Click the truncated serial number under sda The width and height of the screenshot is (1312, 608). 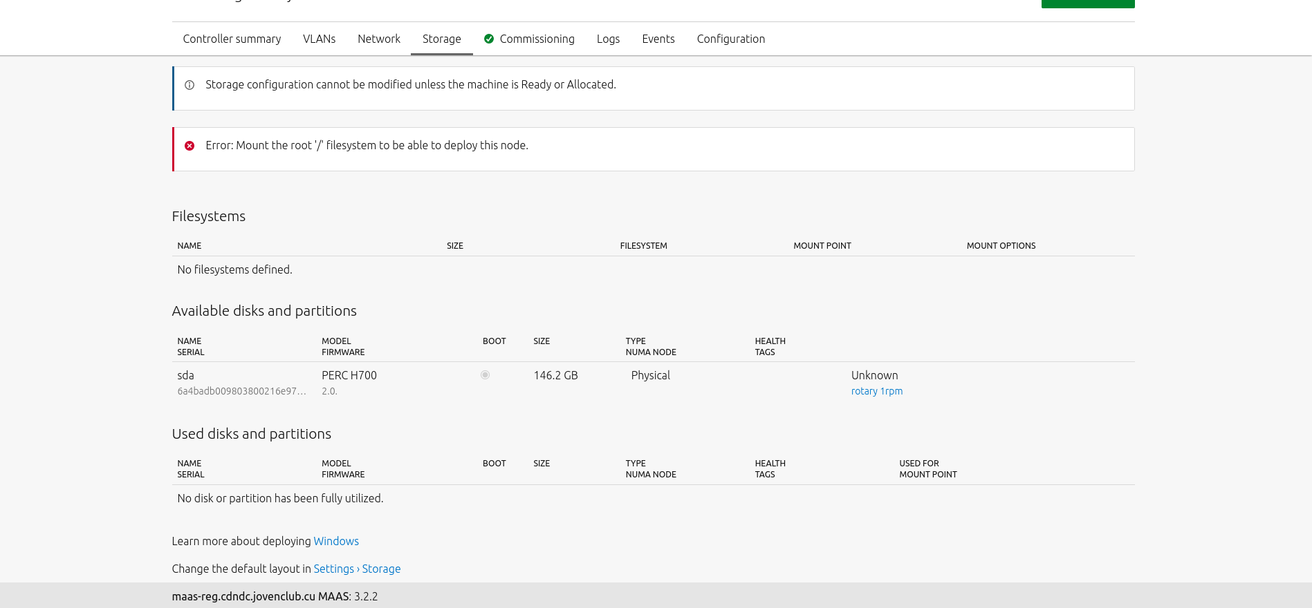pyautogui.click(x=241, y=391)
